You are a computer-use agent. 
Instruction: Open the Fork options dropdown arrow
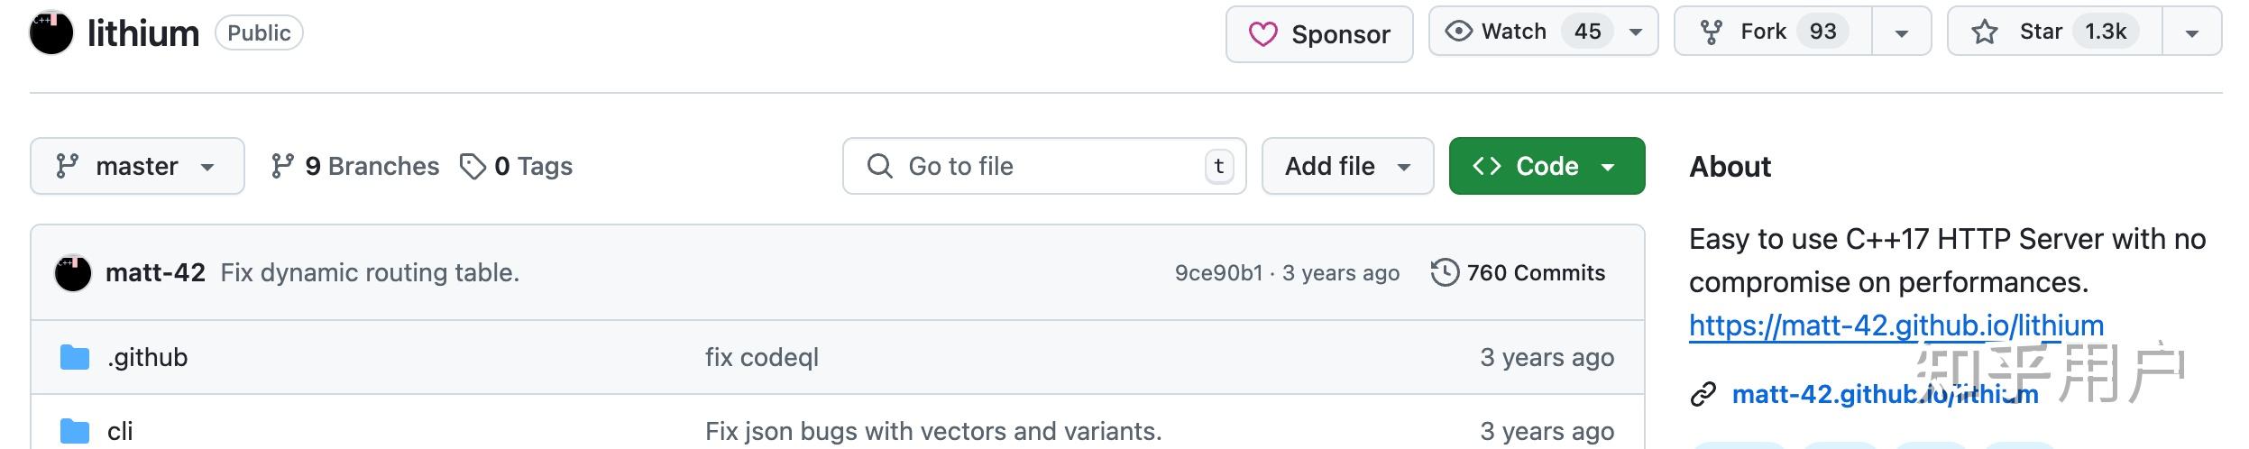(x=1901, y=33)
